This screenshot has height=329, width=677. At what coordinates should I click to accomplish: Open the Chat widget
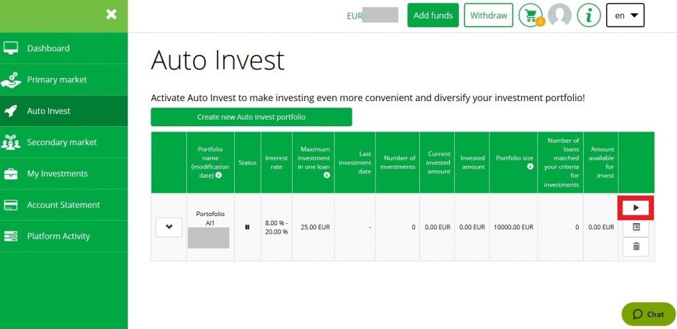[x=648, y=314]
